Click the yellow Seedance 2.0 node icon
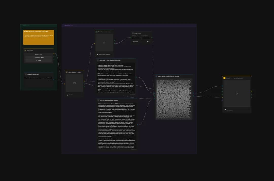 (224, 78)
